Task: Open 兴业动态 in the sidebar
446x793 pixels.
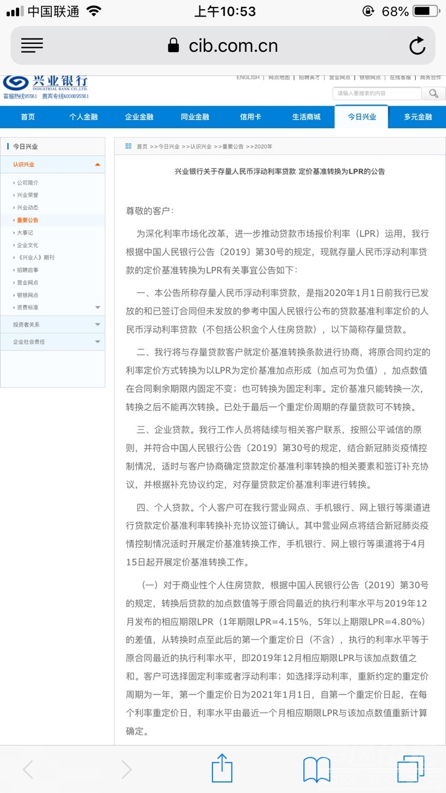Action: [27, 208]
